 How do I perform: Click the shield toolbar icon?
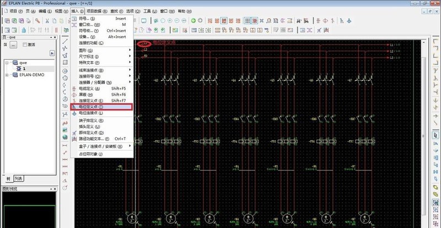coord(325,20)
